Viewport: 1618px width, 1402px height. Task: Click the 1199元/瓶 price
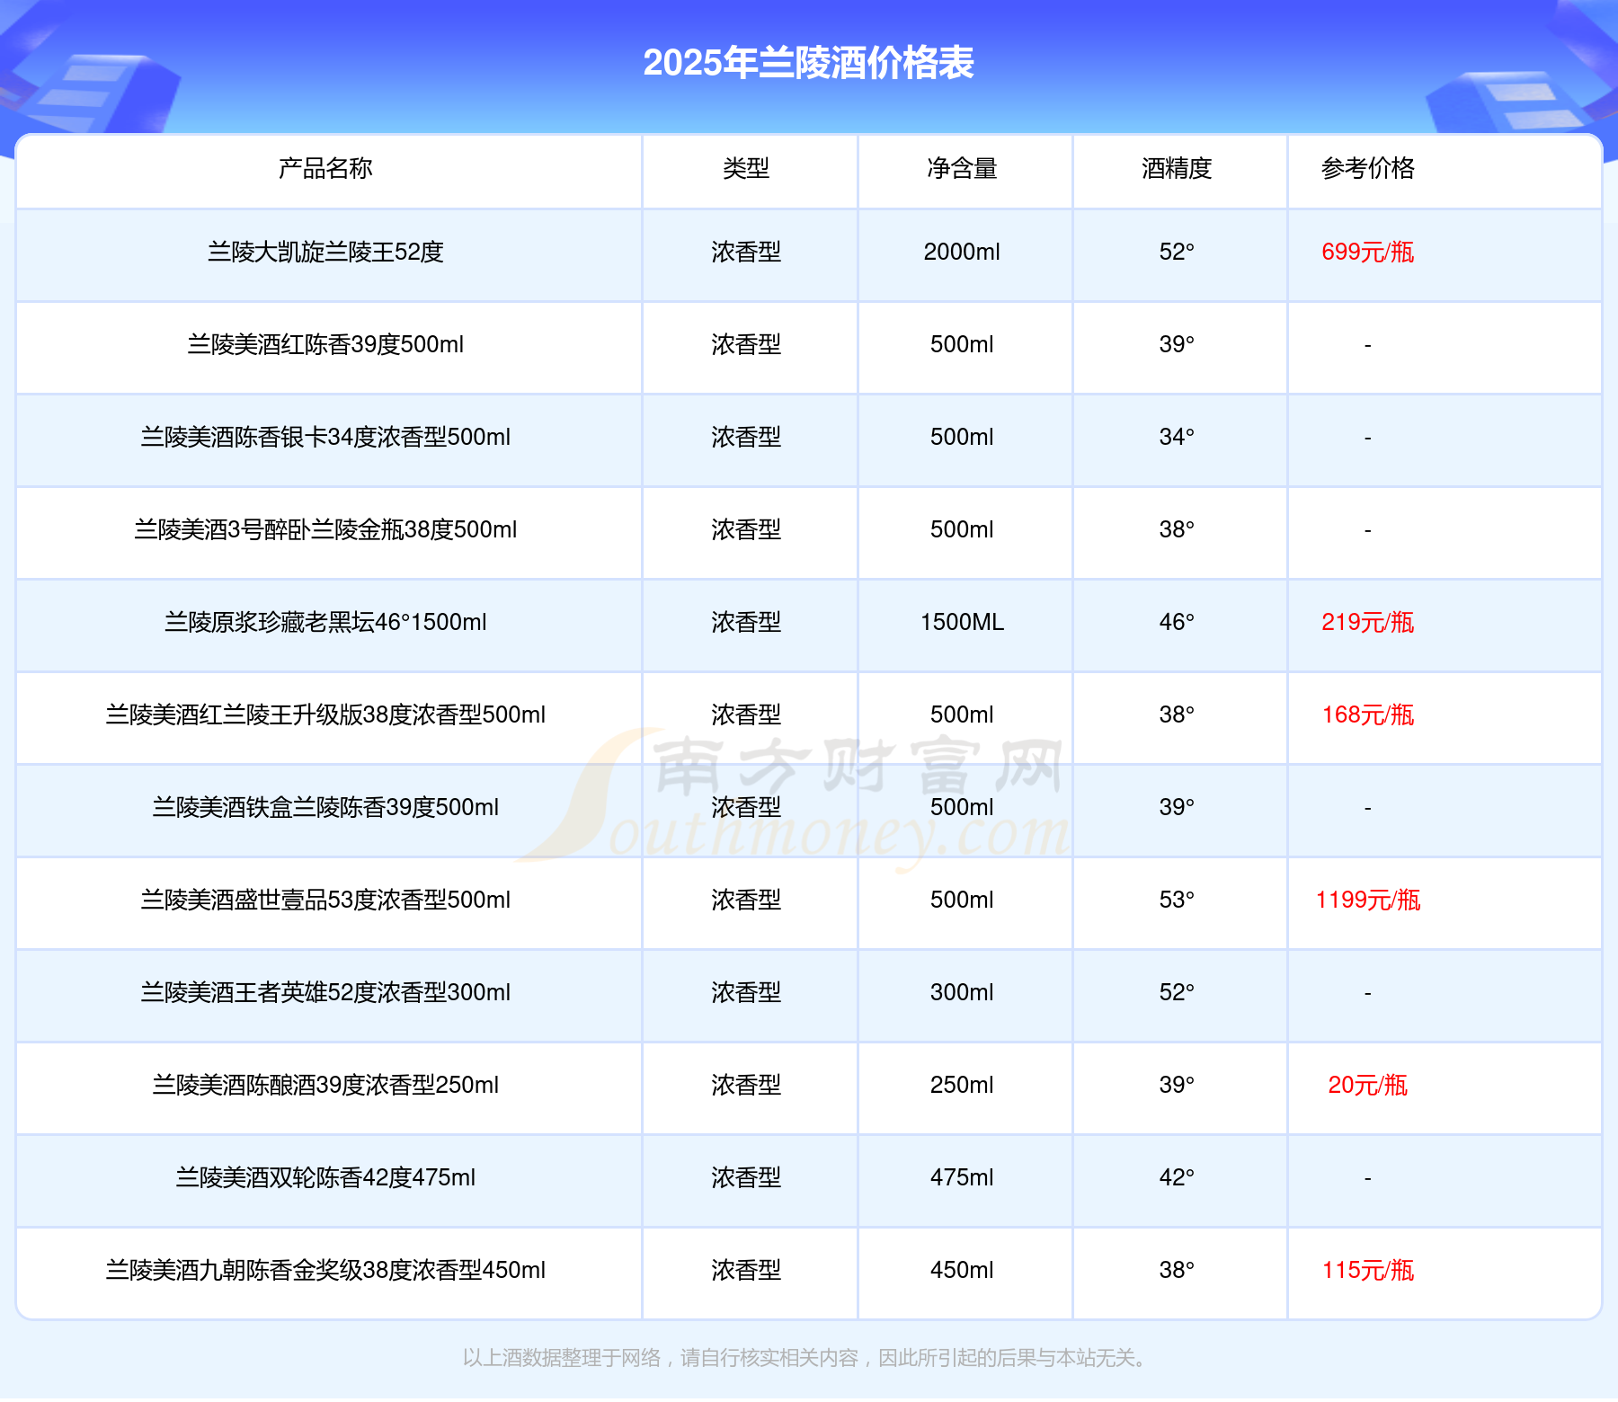tap(1368, 900)
